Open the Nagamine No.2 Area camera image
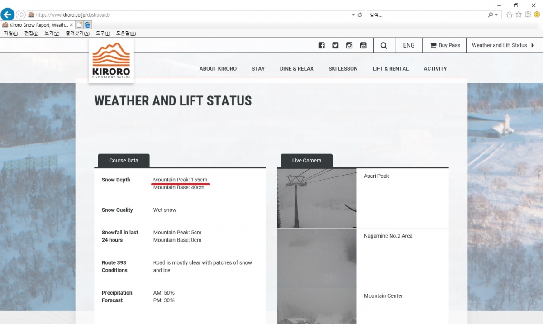The width and height of the screenshot is (543, 324). click(x=317, y=258)
